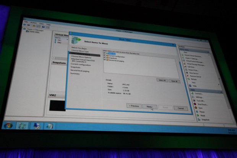The image size is (237, 158).
Task: Click the Pause icon under VM2 actions
Action: tap(197, 112)
